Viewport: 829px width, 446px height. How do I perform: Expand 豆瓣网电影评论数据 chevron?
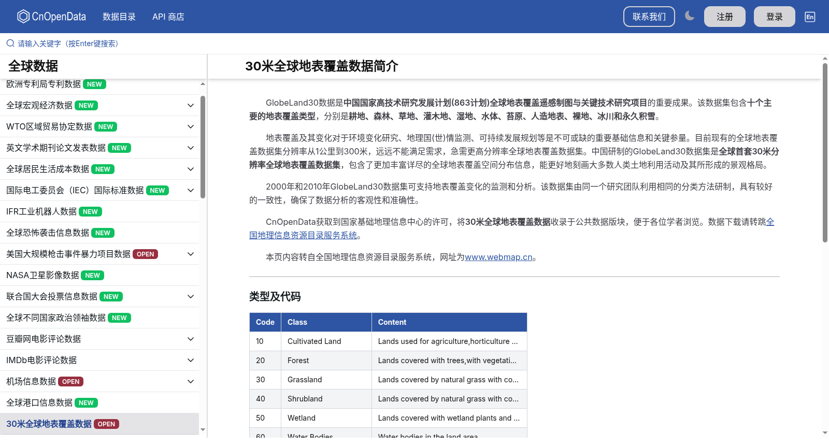191,339
